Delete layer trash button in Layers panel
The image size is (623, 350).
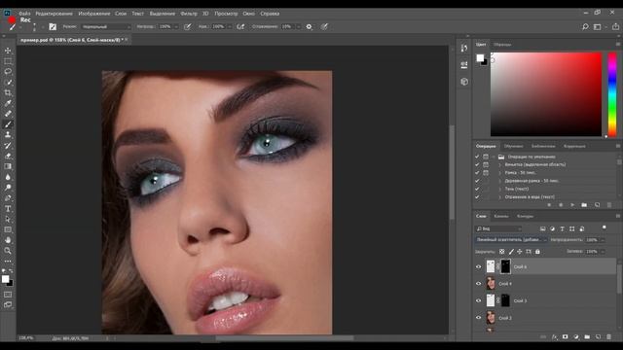point(609,337)
